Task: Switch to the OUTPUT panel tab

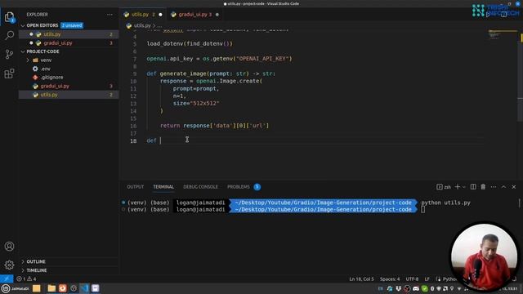Action: pos(135,187)
